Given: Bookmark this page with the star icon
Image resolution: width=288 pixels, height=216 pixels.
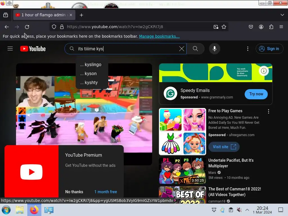Looking at the screenshot, I should tap(224, 27).
